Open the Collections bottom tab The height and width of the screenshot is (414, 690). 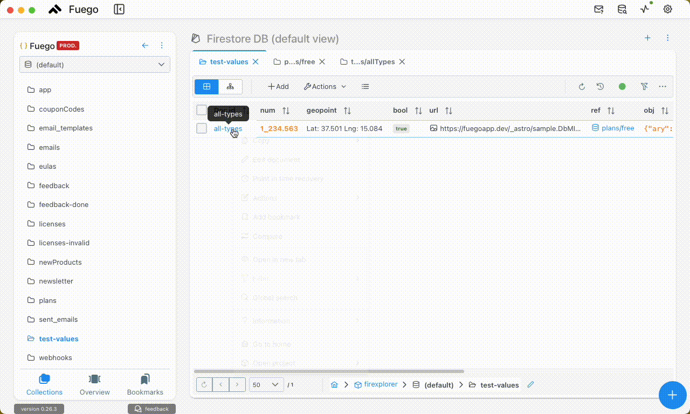coord(44,385)
